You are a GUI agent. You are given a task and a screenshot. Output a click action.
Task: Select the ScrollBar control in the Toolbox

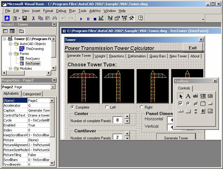click(196, 111)
